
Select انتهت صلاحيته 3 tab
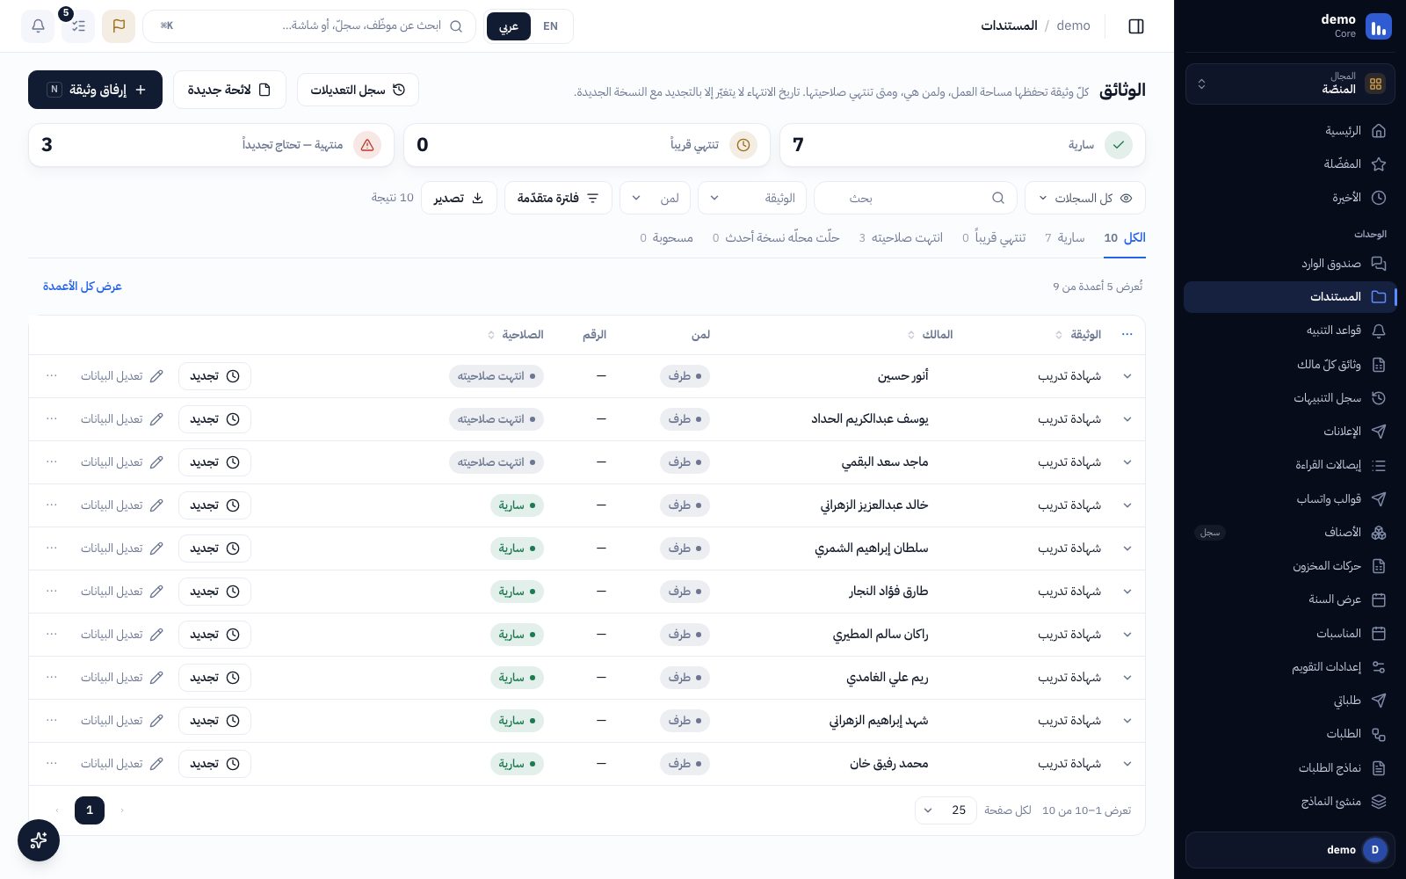click(901, 238)
